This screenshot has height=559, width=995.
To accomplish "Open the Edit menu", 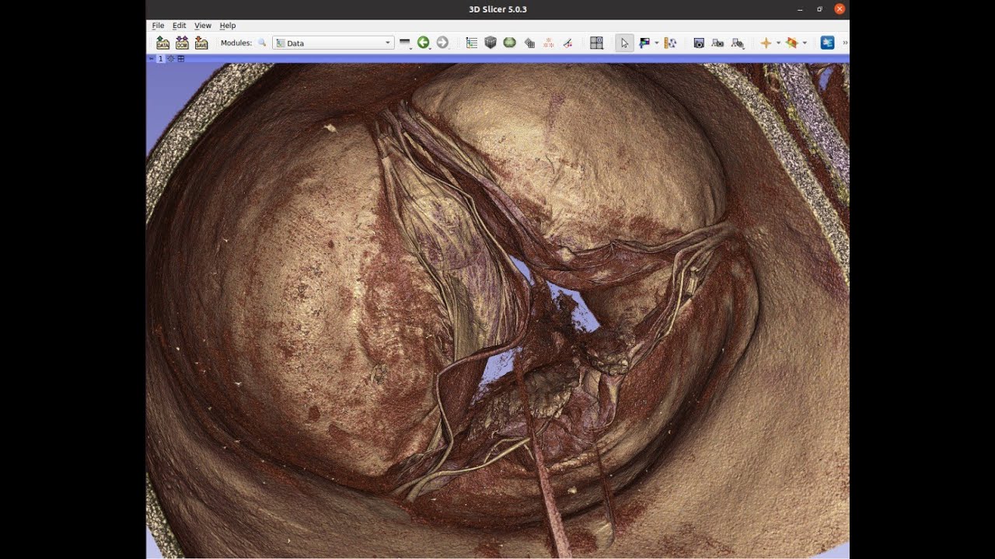I will [179, 26].
